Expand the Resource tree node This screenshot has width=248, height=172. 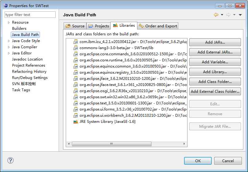click(9, 22)
